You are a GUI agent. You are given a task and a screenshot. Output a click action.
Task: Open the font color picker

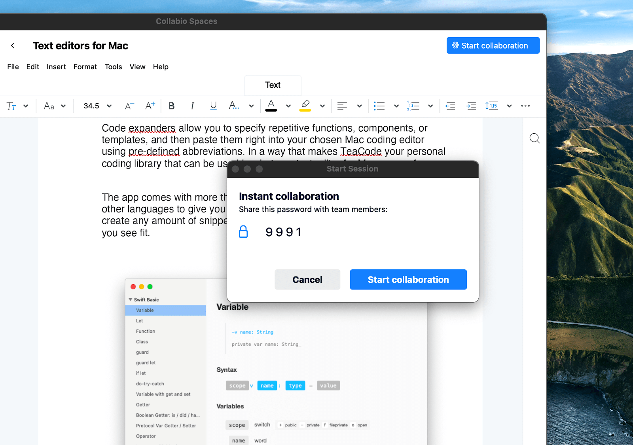click(271, 106)
